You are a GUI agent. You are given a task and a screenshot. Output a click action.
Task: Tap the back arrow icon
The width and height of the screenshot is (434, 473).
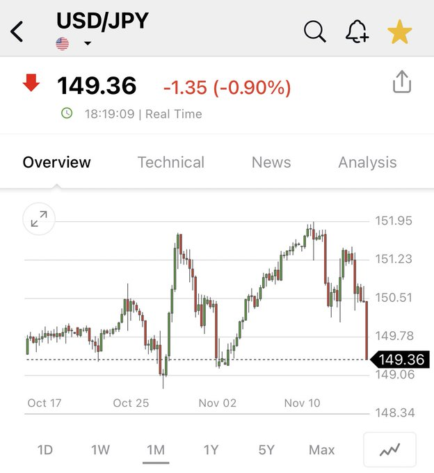click(18, 31)
